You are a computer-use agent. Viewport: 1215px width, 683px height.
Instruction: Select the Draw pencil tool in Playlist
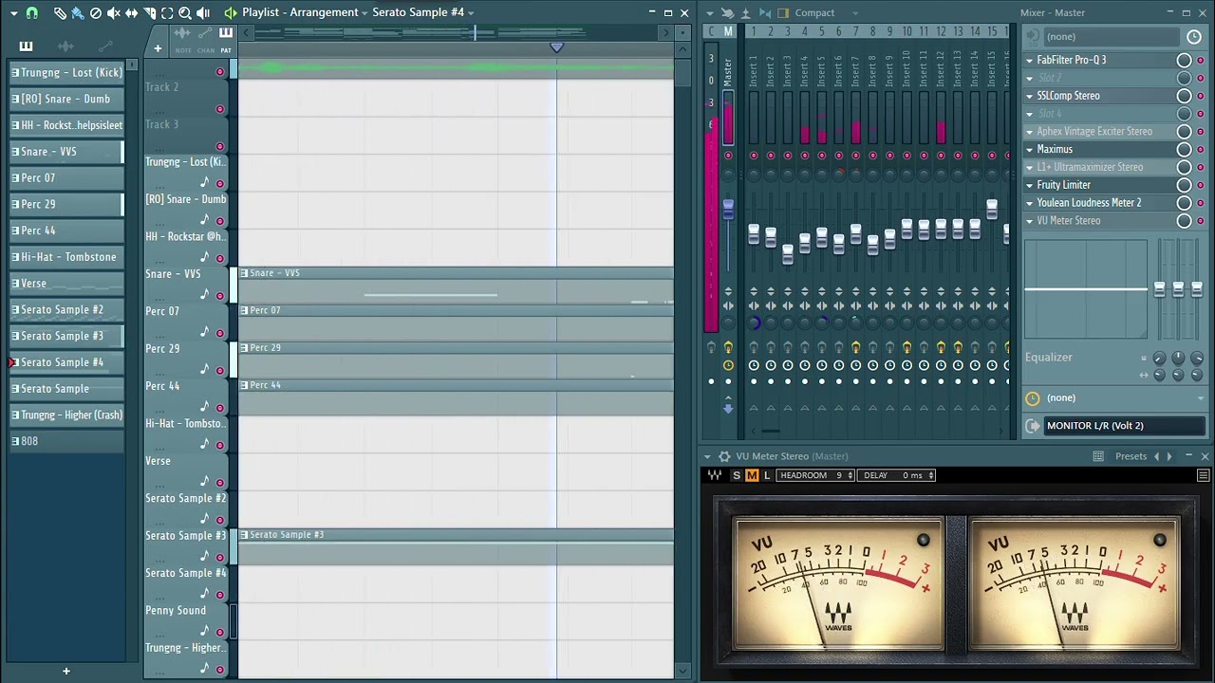(x=60, y=13)
